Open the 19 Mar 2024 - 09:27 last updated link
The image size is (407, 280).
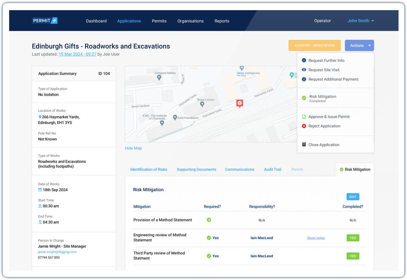[x=77, y=54]
